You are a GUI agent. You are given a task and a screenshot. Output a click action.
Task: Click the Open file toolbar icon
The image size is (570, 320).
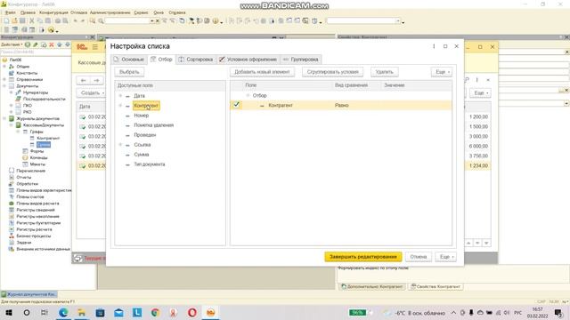click(x=14, y=21)
